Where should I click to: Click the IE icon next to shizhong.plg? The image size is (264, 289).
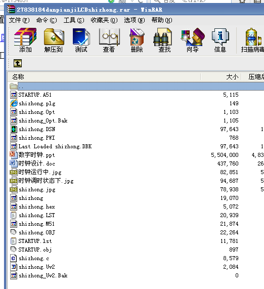(x=14, y=103)
